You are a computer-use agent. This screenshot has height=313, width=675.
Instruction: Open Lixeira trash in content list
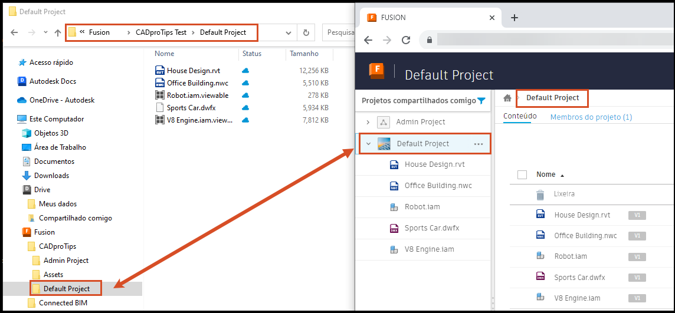(x=564, y=194)
